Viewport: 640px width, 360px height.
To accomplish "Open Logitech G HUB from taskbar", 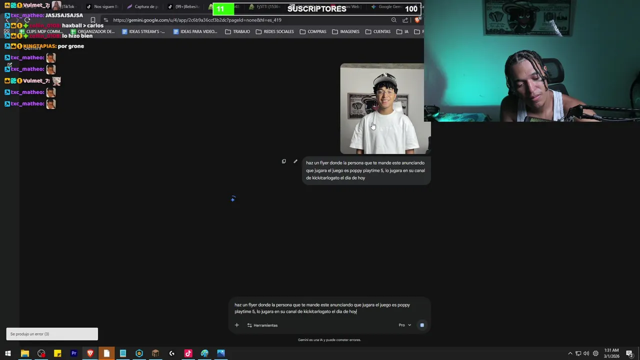I will tap(171, 353).
